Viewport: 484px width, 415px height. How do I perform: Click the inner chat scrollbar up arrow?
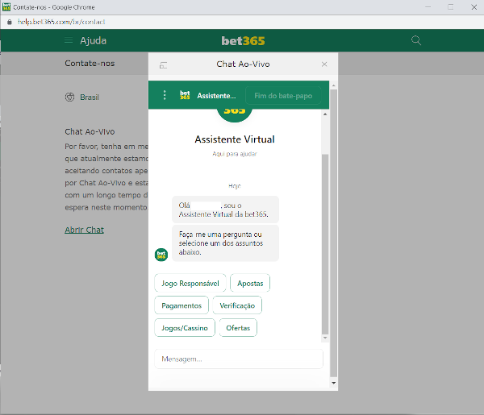(325, 114)
